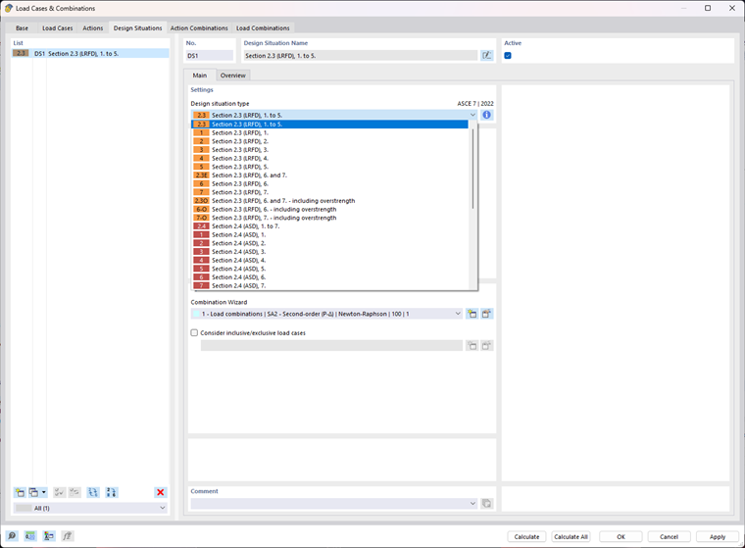The image size is (745, 548).
Task: Open the copy button's dropdown arrow
Action: pos(44,492)
